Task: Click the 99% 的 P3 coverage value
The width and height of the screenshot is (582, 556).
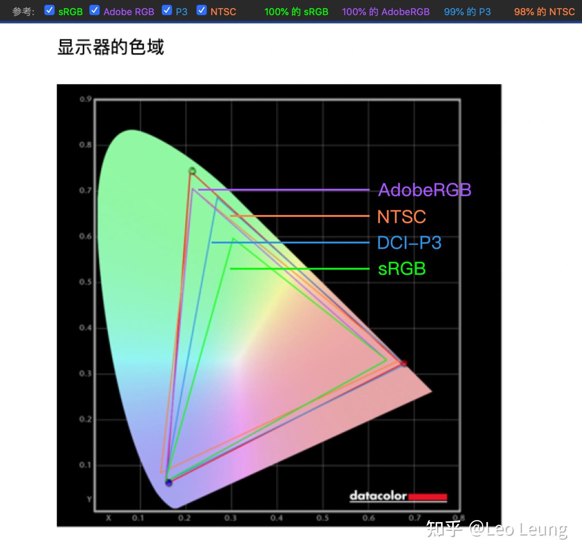Action: [x=467, y=12]
